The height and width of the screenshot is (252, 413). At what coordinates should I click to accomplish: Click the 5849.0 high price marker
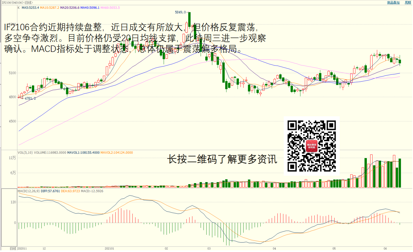[x=180, y=12]
